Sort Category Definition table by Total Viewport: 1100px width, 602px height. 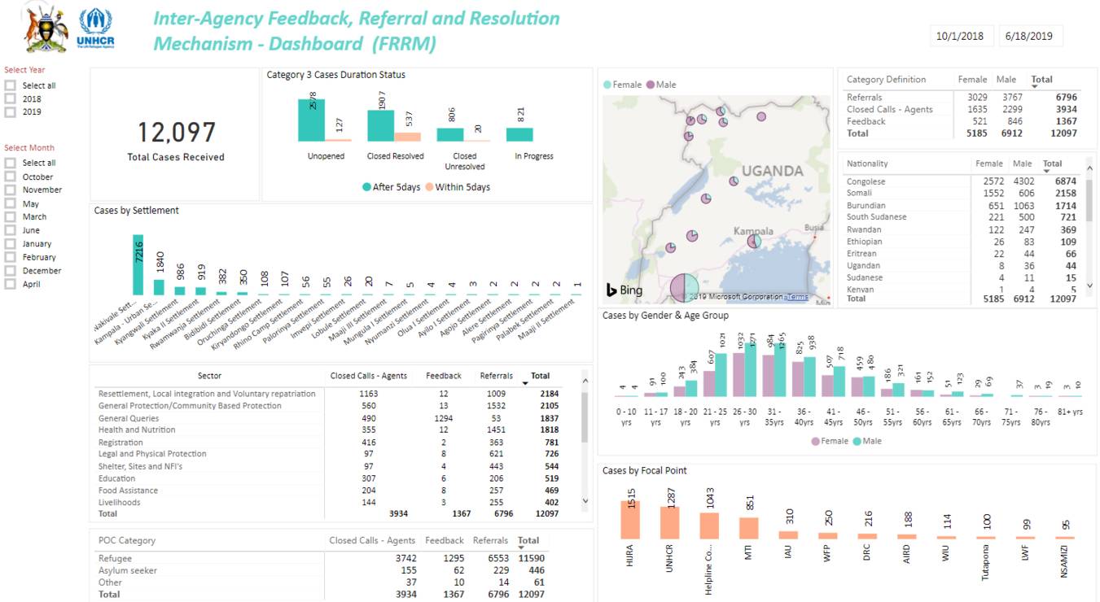coord(1041,80)
